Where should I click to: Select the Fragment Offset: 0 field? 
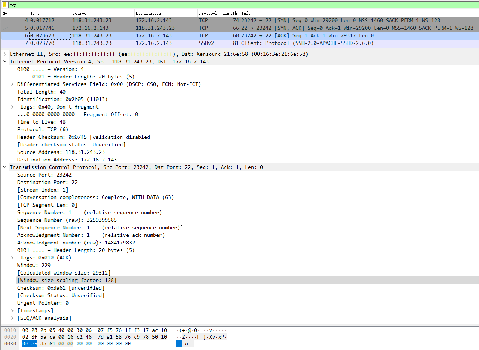(78, 114)
